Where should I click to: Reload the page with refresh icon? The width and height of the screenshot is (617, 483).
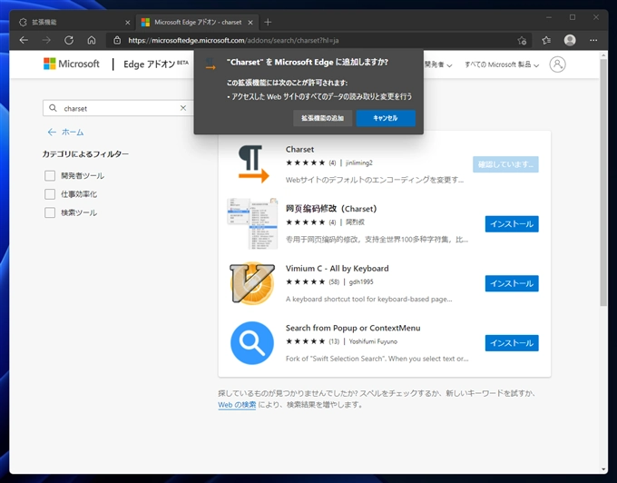click(69, 40)
